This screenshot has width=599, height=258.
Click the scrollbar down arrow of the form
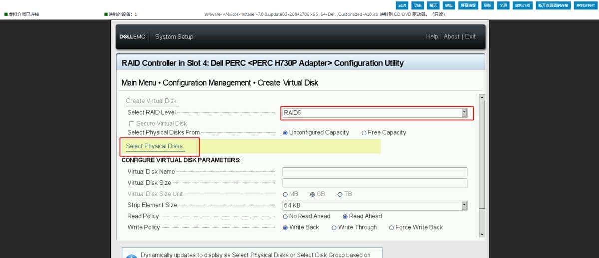482,234
